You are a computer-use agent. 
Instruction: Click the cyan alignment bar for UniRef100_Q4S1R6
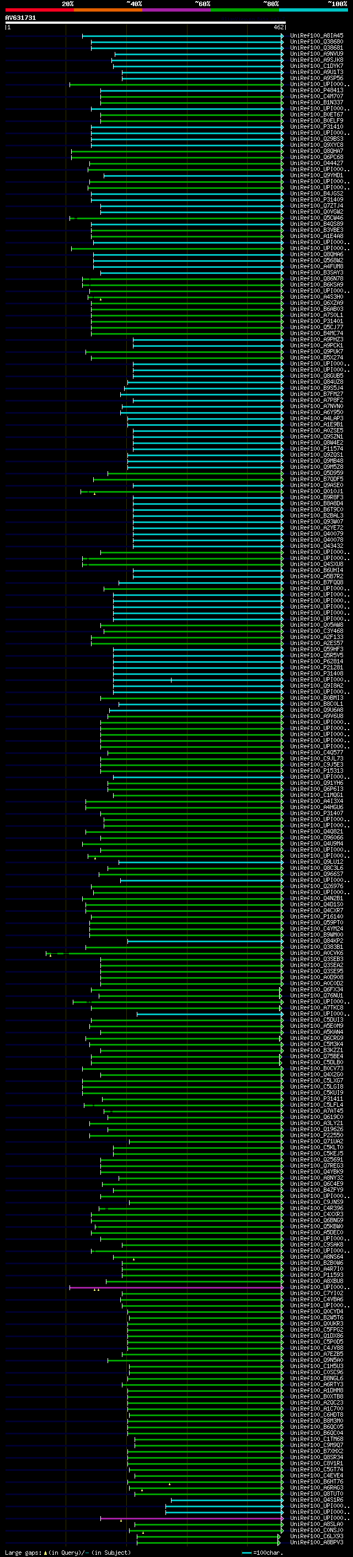[x=227, y=1500]
